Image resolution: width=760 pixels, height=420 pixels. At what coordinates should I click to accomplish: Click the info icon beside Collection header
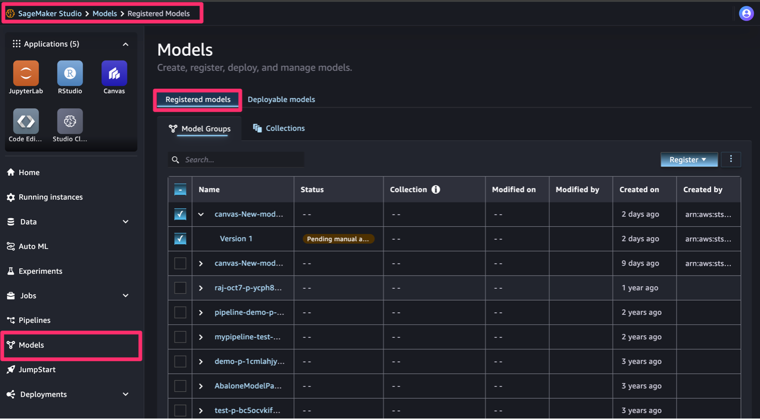coord(436,190)
